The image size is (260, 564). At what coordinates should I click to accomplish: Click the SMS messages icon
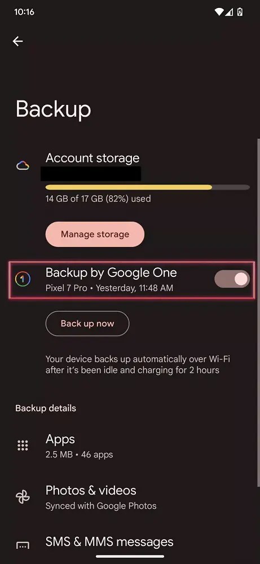tap(23, 545)
